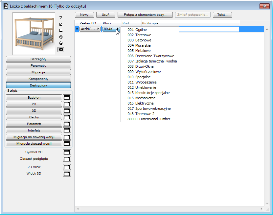Click the Usuń button
This screenshot has height=215, width=273.
[106, 15]
